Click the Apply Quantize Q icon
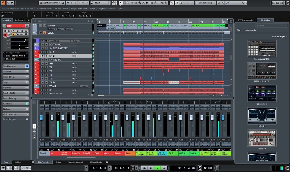 tap(219, 3)
